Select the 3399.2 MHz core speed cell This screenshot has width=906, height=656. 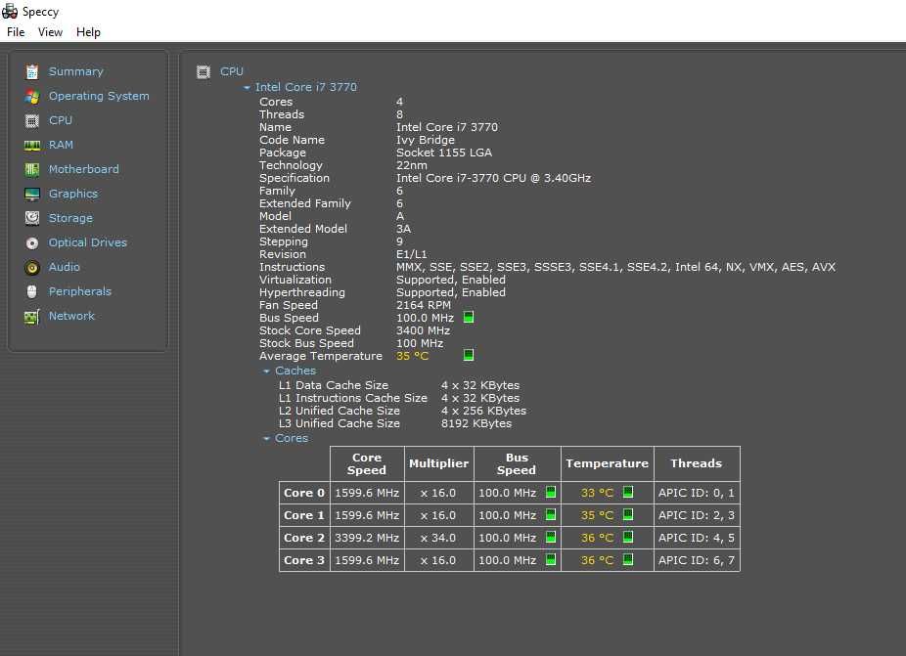367,538
